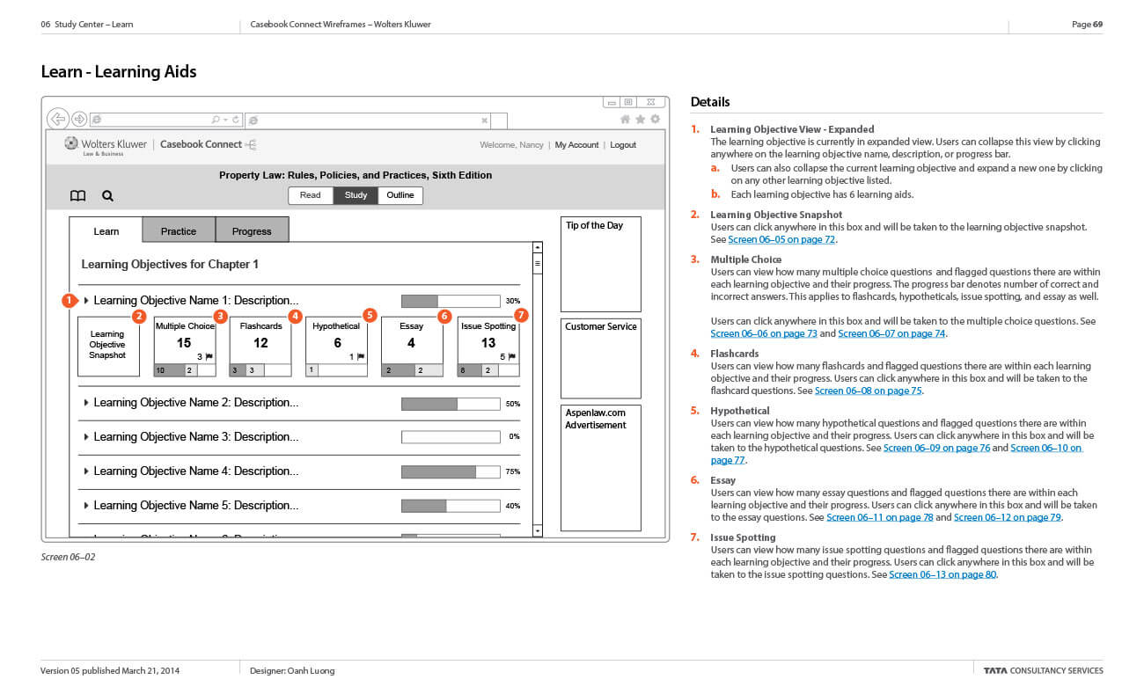Expand Learning Objective Name 3 with its triangle
This screenshot has width=1144, height=694.
86,437
